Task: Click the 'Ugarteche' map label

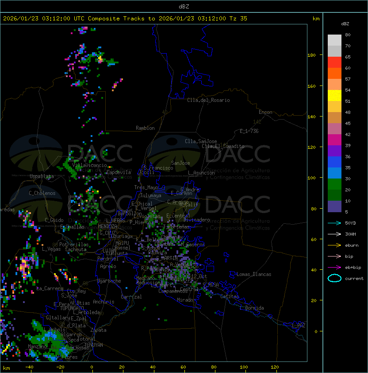Action: coord(109,281)
